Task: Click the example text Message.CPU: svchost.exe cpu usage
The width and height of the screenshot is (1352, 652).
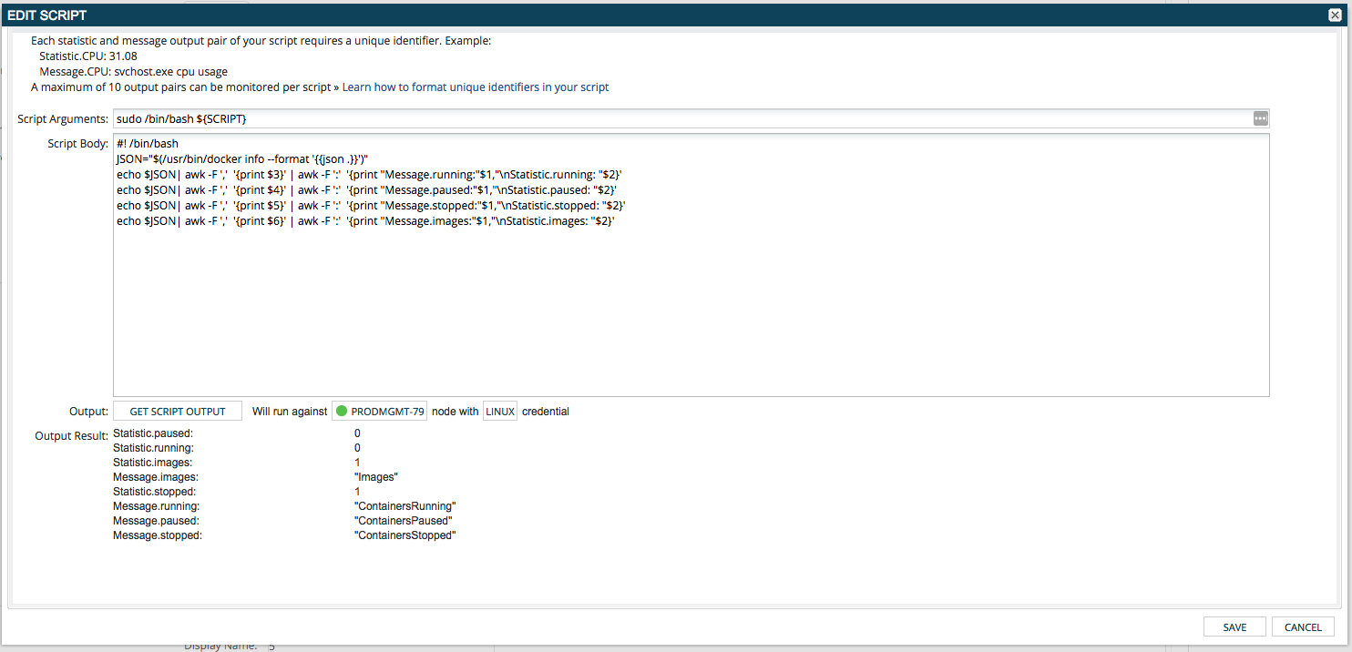Action: point(134,71)
